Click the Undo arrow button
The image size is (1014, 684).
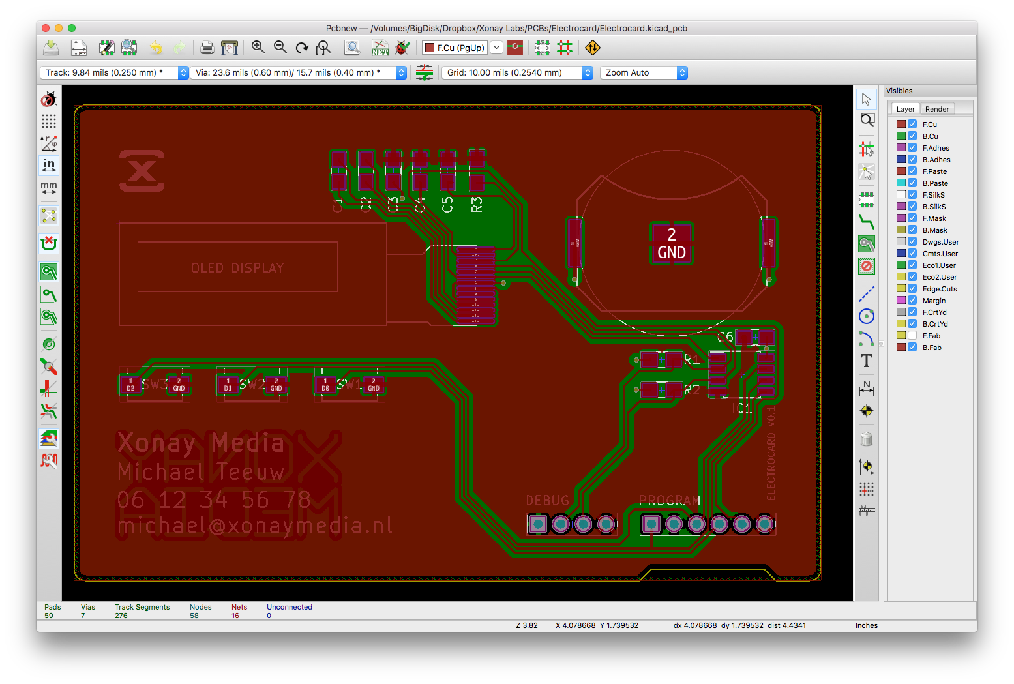click(x=156, y=48)
